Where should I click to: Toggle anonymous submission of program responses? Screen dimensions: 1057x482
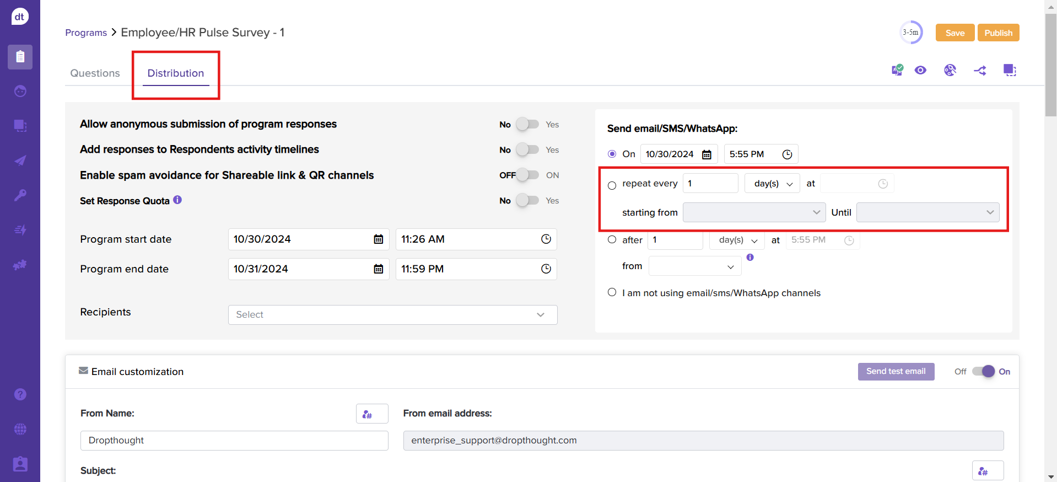pyautogui.click(x=527, y=125)
